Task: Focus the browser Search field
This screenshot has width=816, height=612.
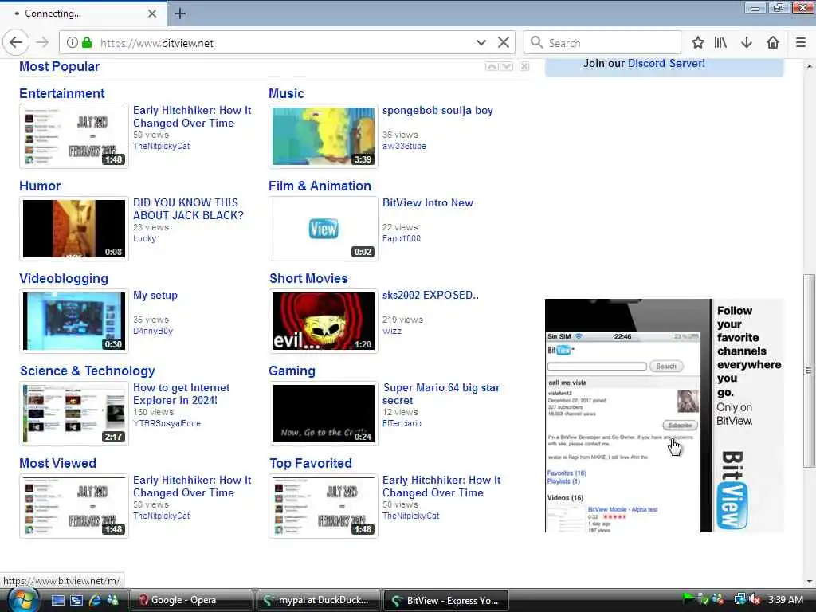Action: pos(602,43)
